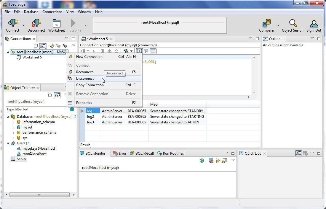The height and width of the screenshot is (209, 326).
Task: Select Copy Connection menu entry
Action: 104,85
